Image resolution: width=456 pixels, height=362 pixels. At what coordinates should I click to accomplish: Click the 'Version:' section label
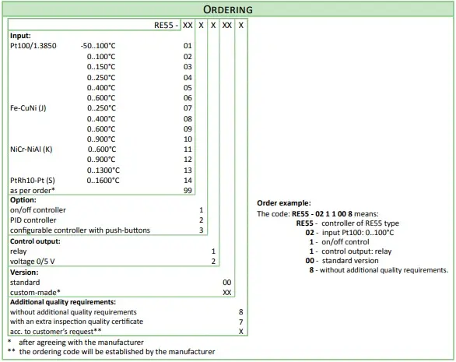(24, 272)
